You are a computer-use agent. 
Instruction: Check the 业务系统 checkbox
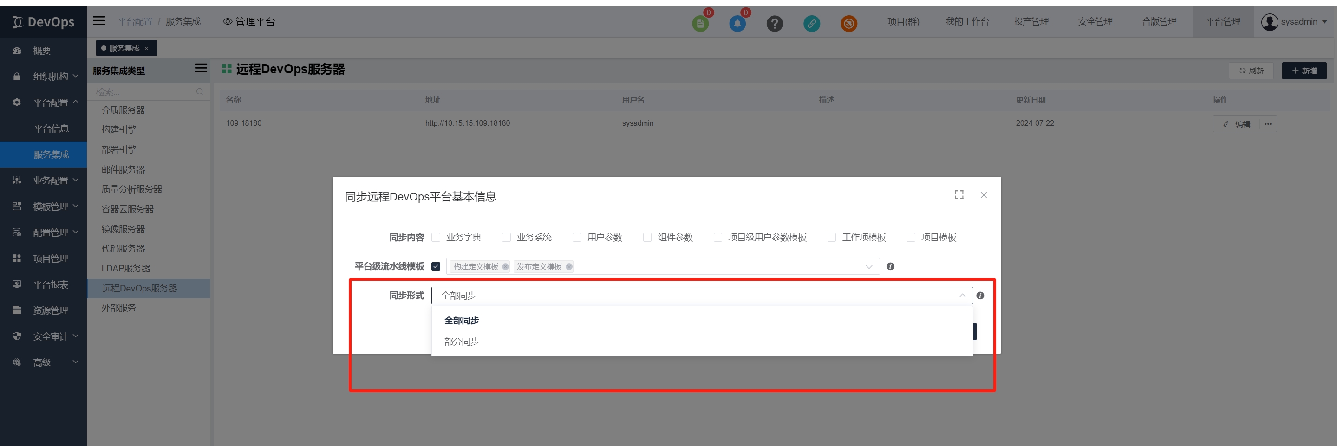506,238
